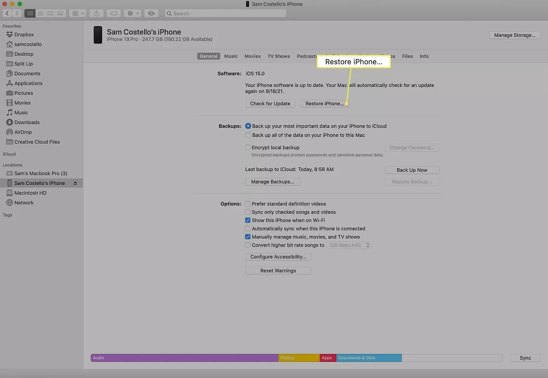Image resolution: width=548 pixels, height=378 pixels.
Task: Go back with the toolbar back arrow
Action: click(x=8, y=13)
